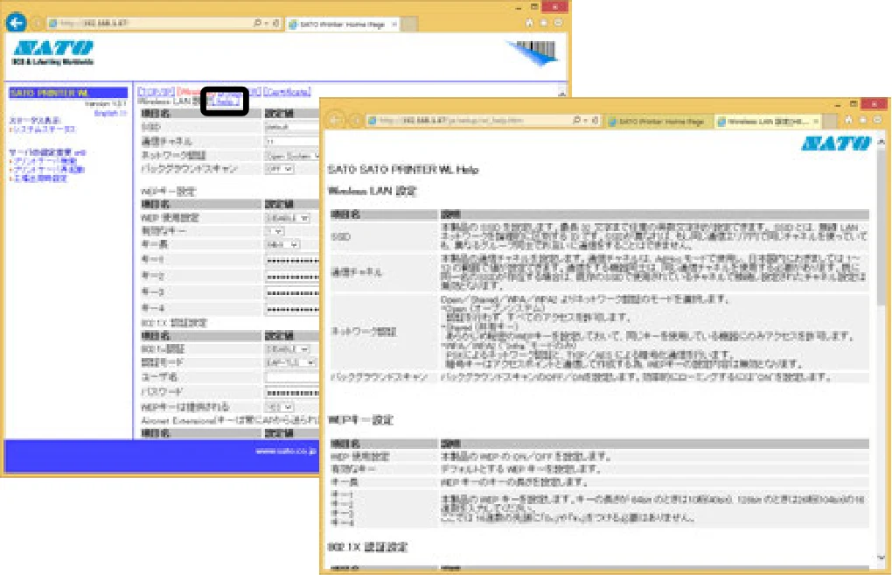The image size is (892, 575).
Task: Open the Help link in Wireless LAN settings
Action: pyautogui.click(x=226, y=101)
